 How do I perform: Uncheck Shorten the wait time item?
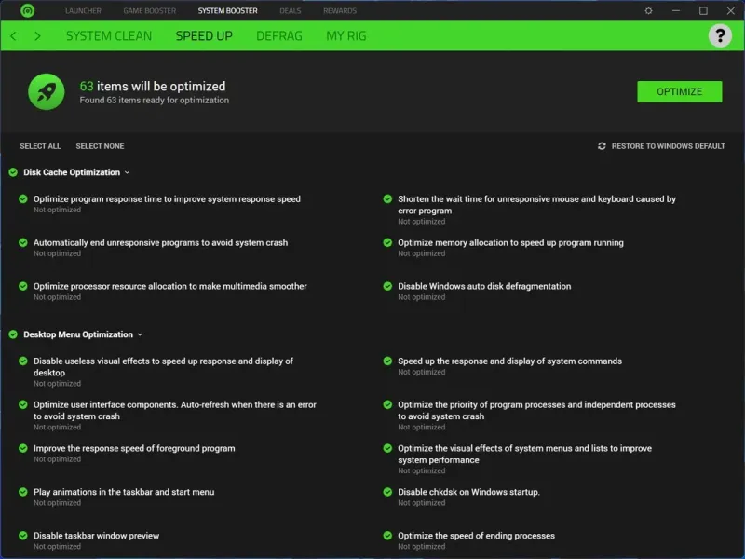pos(387,198)
